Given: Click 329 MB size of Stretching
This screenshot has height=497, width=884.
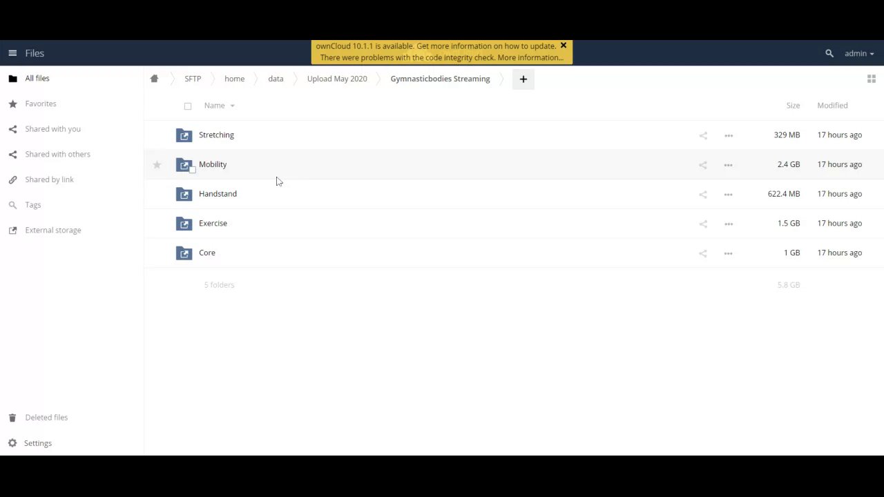Looking at the screenshot, I should tap(787, 135).
